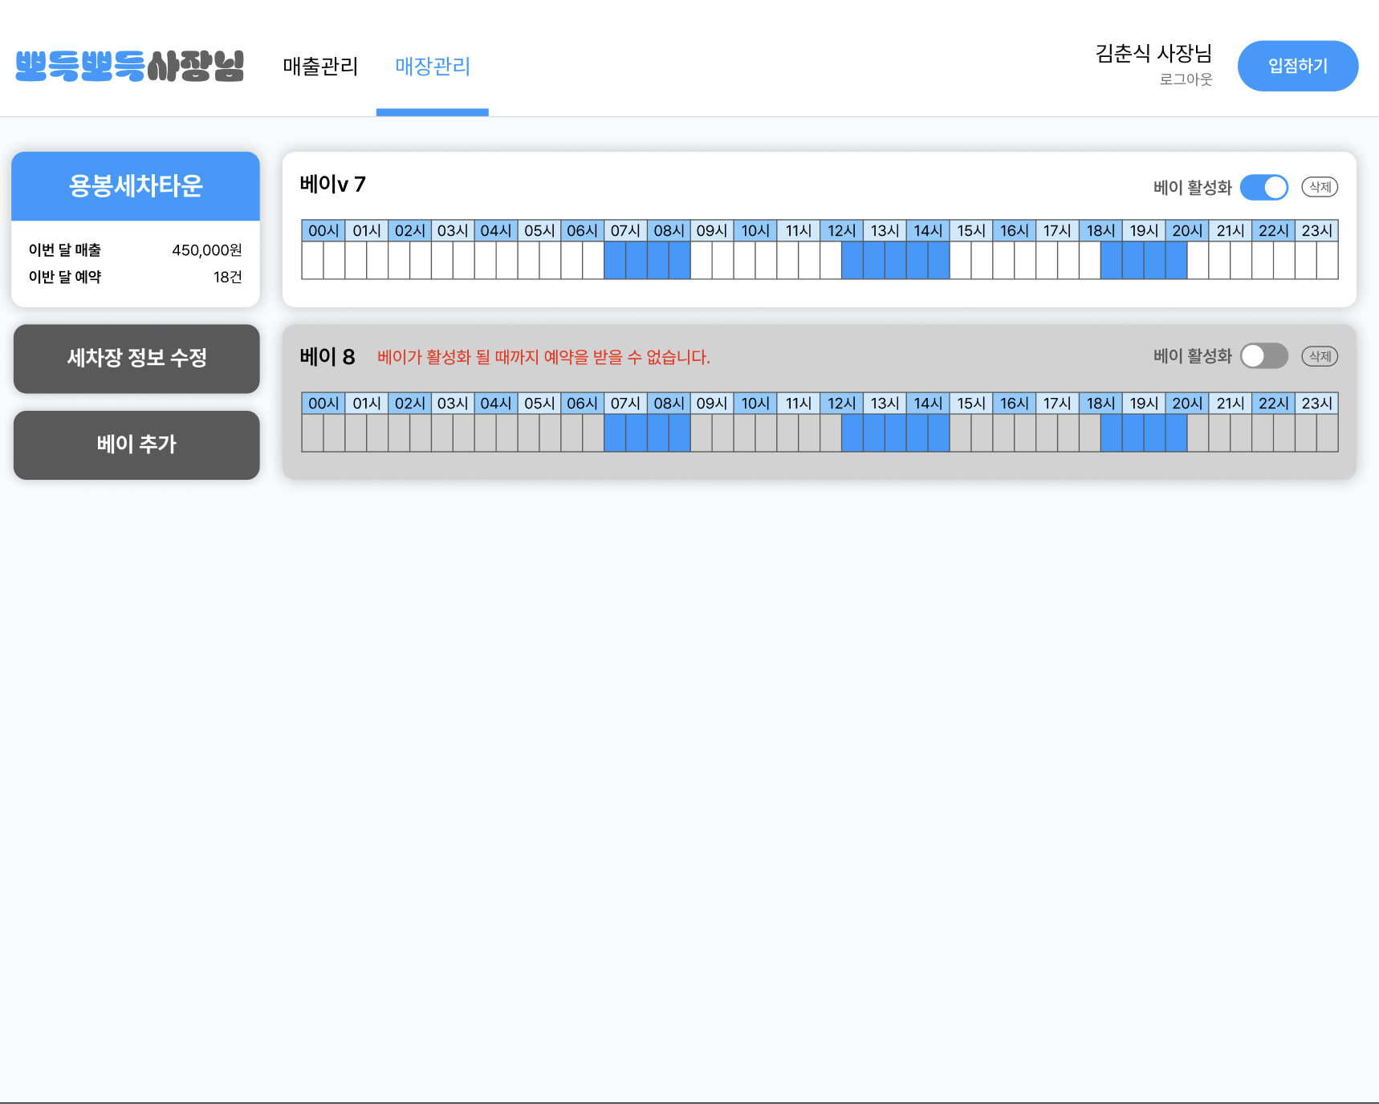The width and height of the screenshot is (1379, 1104).
Task: Click the 김춘식 사장님 account name
Action: pos(1153,54)
